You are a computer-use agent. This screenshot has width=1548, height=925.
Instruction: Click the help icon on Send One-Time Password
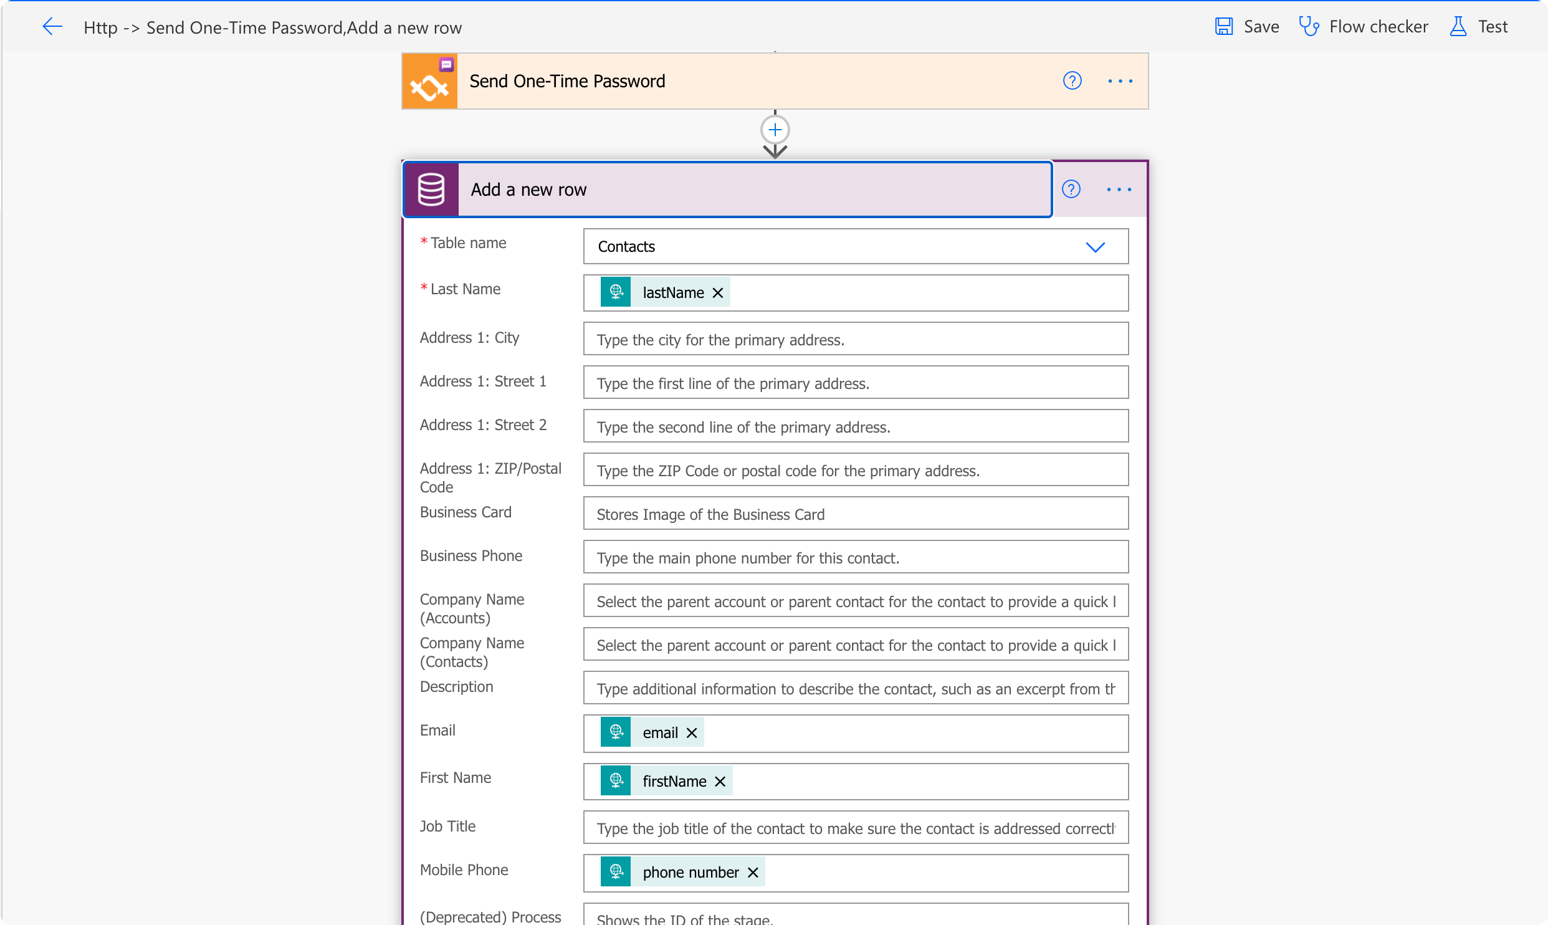click(1073, 80)
